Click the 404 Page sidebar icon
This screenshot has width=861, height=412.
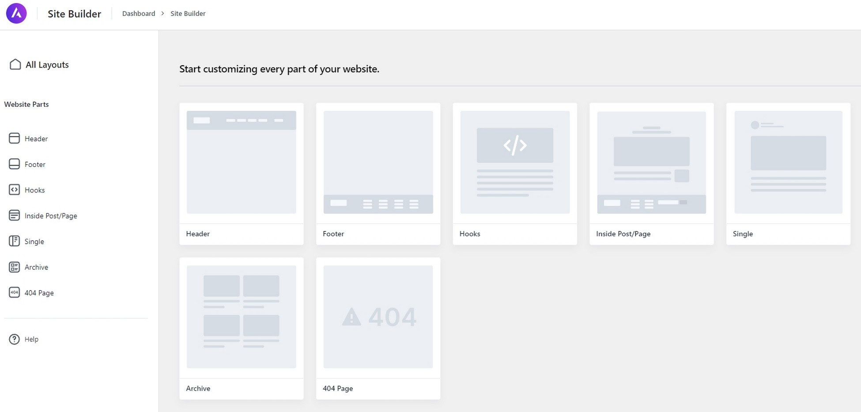tap(14, 292)
